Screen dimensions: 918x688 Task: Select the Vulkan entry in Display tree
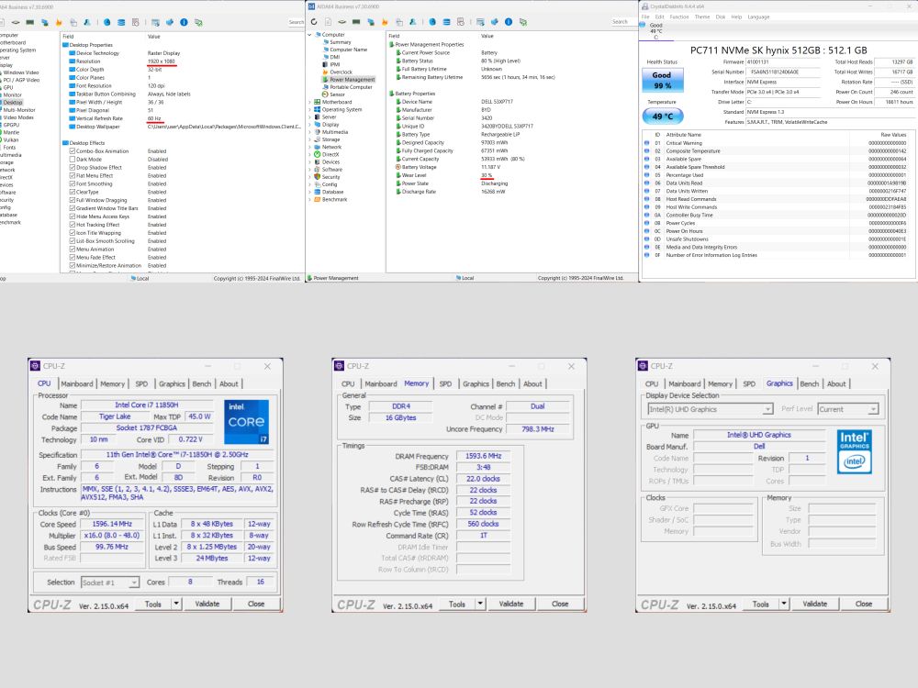coord(10,139)
